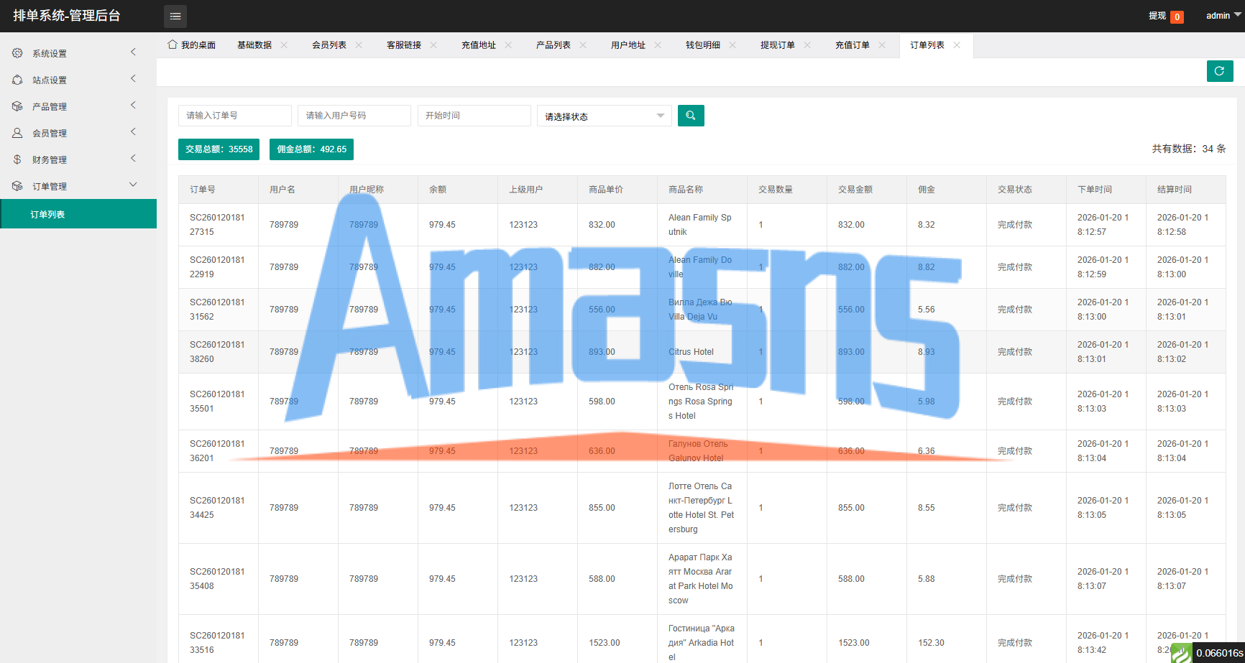Click the 产品管理 cube icon
This screenshot has height=663, width=1245.
(17, 106)
